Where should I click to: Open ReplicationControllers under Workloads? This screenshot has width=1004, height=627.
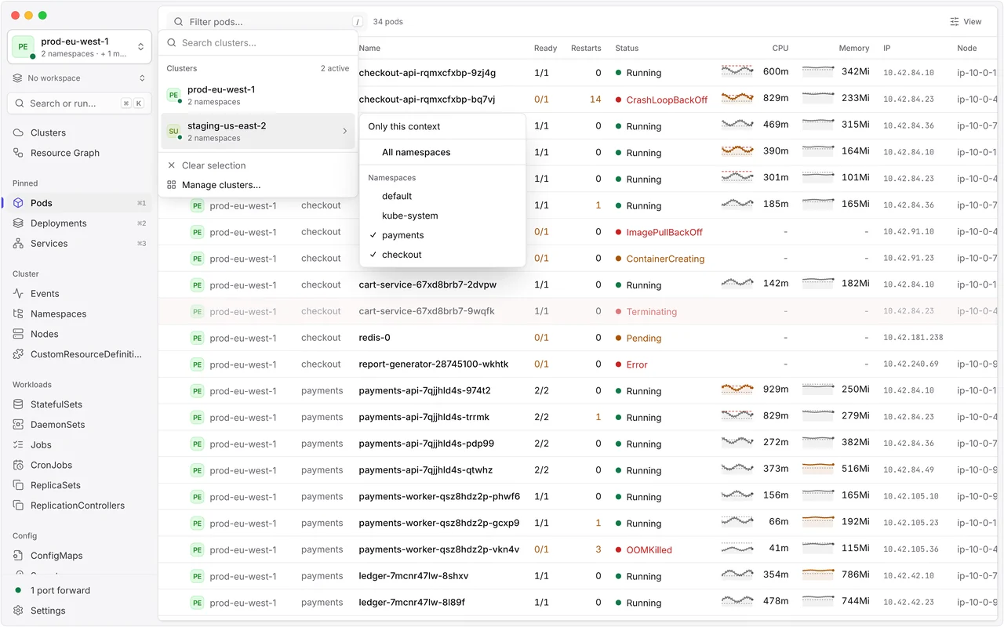pos(77,506)
